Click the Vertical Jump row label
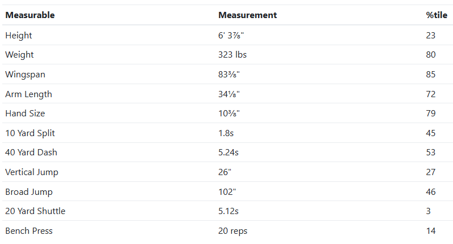Image resolution: width=453 pixels, height=244 pixels. 32,172
